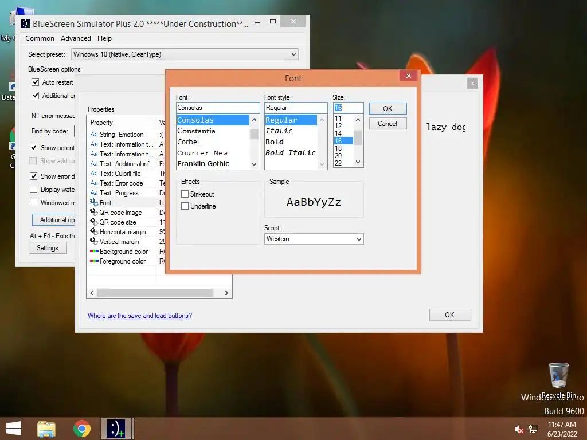Click the Background color palette icon
Image resolution: width=587 pixels, height=440 pixels.
click(94, 251)
